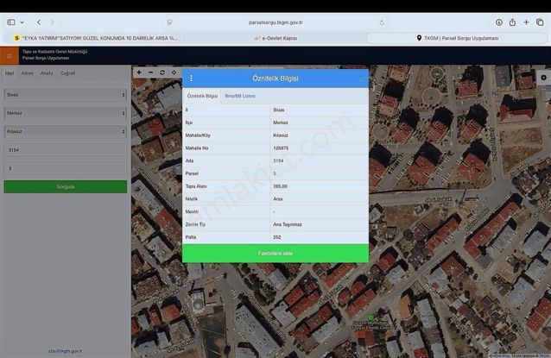
Task: Go back with browser back arrow
Action: [39, 22]
